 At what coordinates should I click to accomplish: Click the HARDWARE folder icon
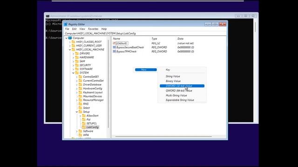pos(77,58)
